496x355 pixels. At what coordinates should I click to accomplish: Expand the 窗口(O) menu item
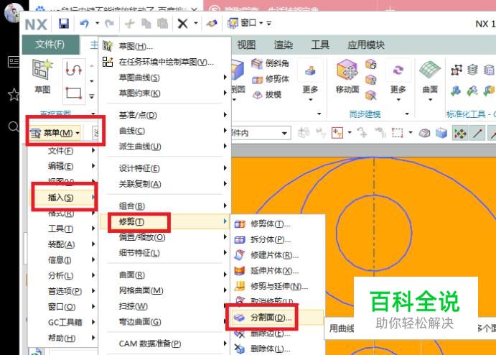[x=63, y=307]
